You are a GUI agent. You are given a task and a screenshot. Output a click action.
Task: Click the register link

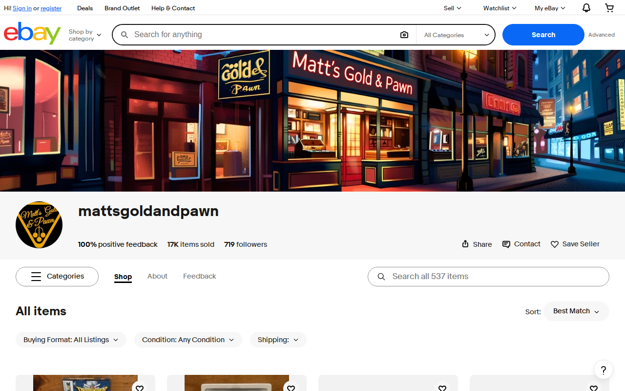(51, 8)
